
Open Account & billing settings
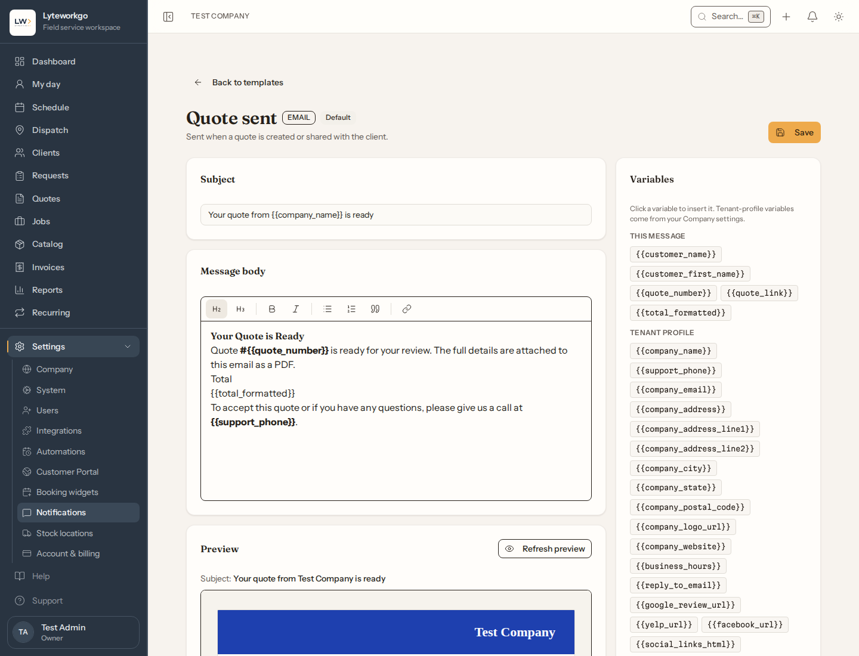click(x=78, y=553)
